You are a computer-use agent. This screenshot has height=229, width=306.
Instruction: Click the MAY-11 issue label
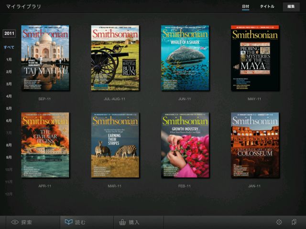254,99
